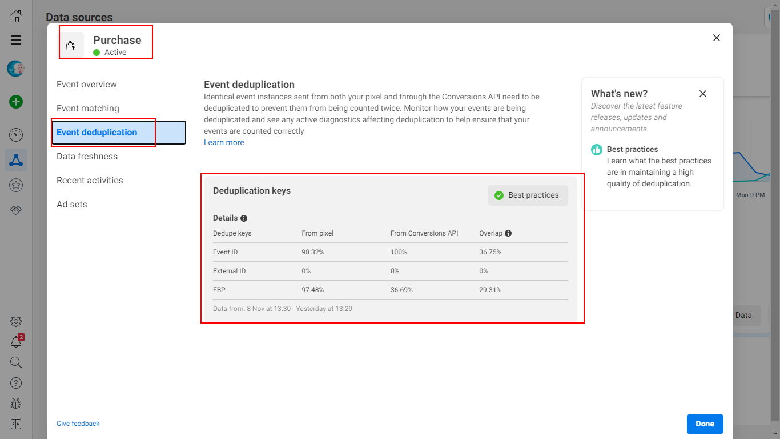Click the Purchase shopping bag icon
This screenshot has height=439, width=780.
(71, 45)
